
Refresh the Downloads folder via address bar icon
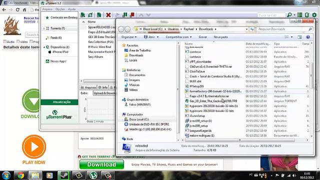(252, 29)
